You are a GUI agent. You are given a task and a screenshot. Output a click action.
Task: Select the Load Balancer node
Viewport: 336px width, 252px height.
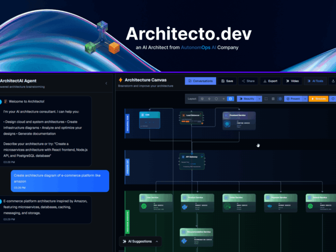192,118
